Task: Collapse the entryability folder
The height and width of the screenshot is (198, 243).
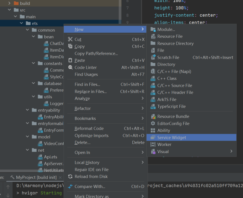Action: [27, 110]
